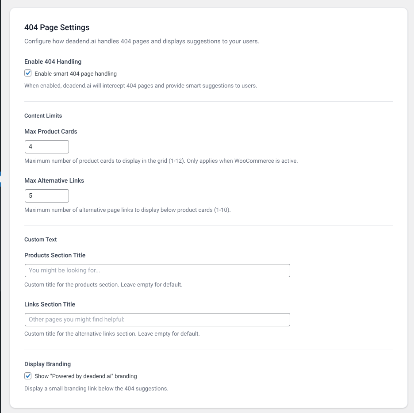Viewport: 414px width, 413px height.
Task: Select the Custom Text section header
Action: click(x=40, y=239)
